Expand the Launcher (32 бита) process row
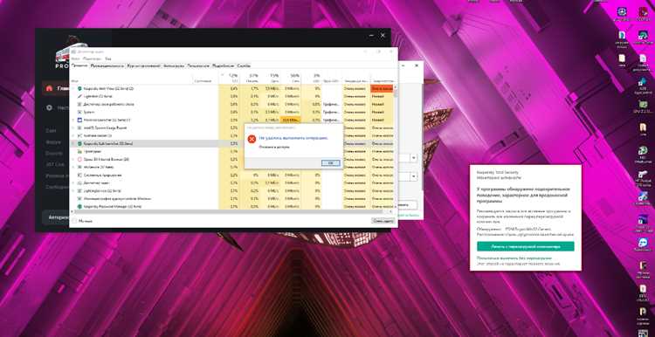This screenshot has width=655, height=337. click(73, 120)
